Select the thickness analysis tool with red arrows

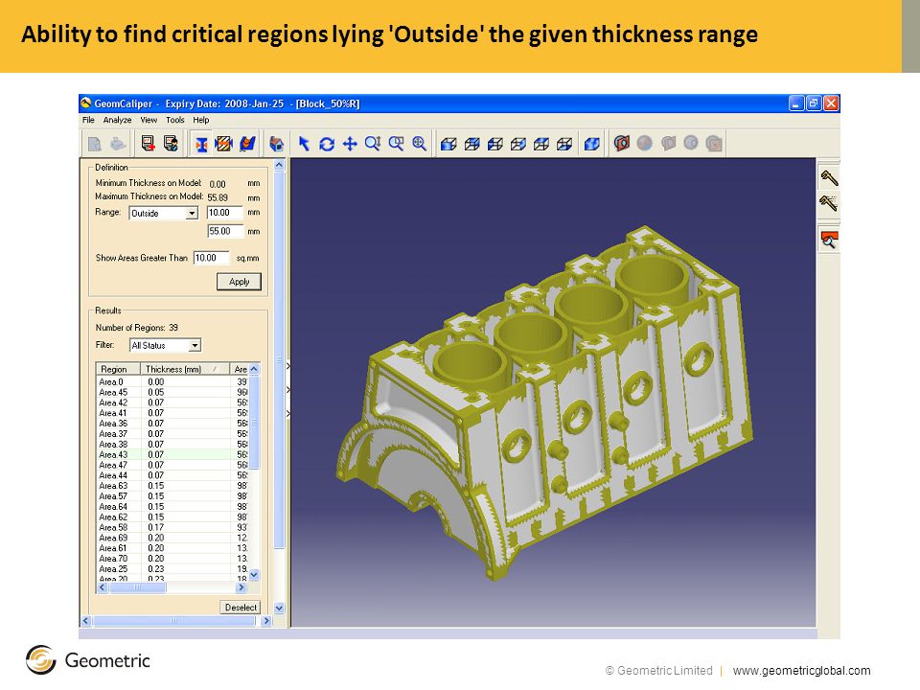[x=201, y=144]
